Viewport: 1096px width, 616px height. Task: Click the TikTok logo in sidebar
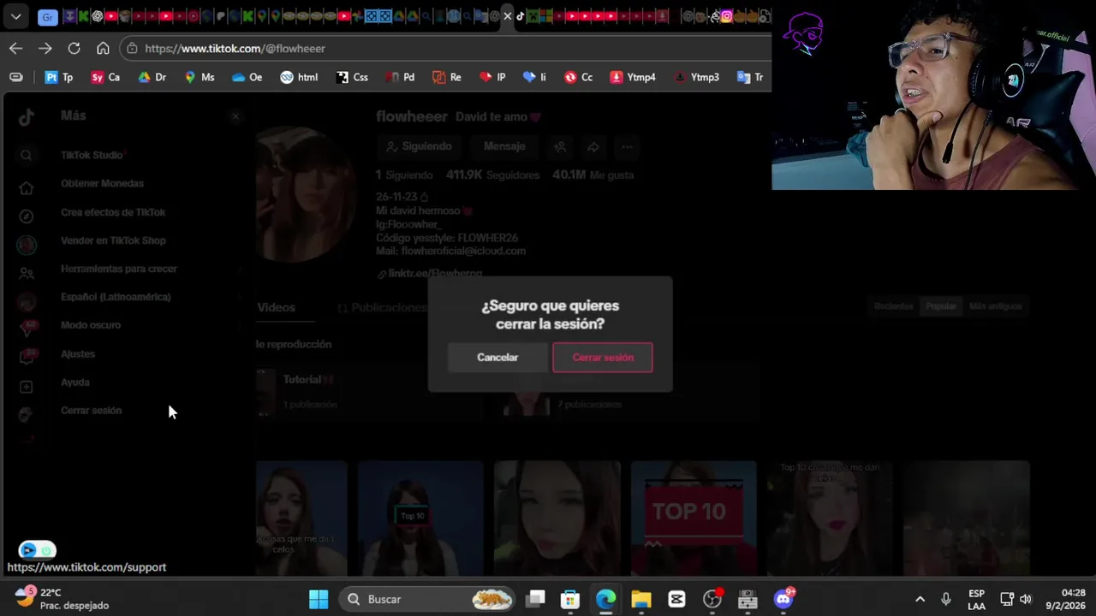(27, 117)
